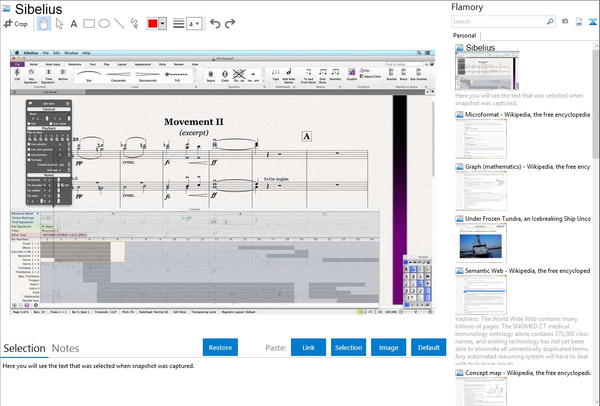Undo the last annotation

[215, 24]
